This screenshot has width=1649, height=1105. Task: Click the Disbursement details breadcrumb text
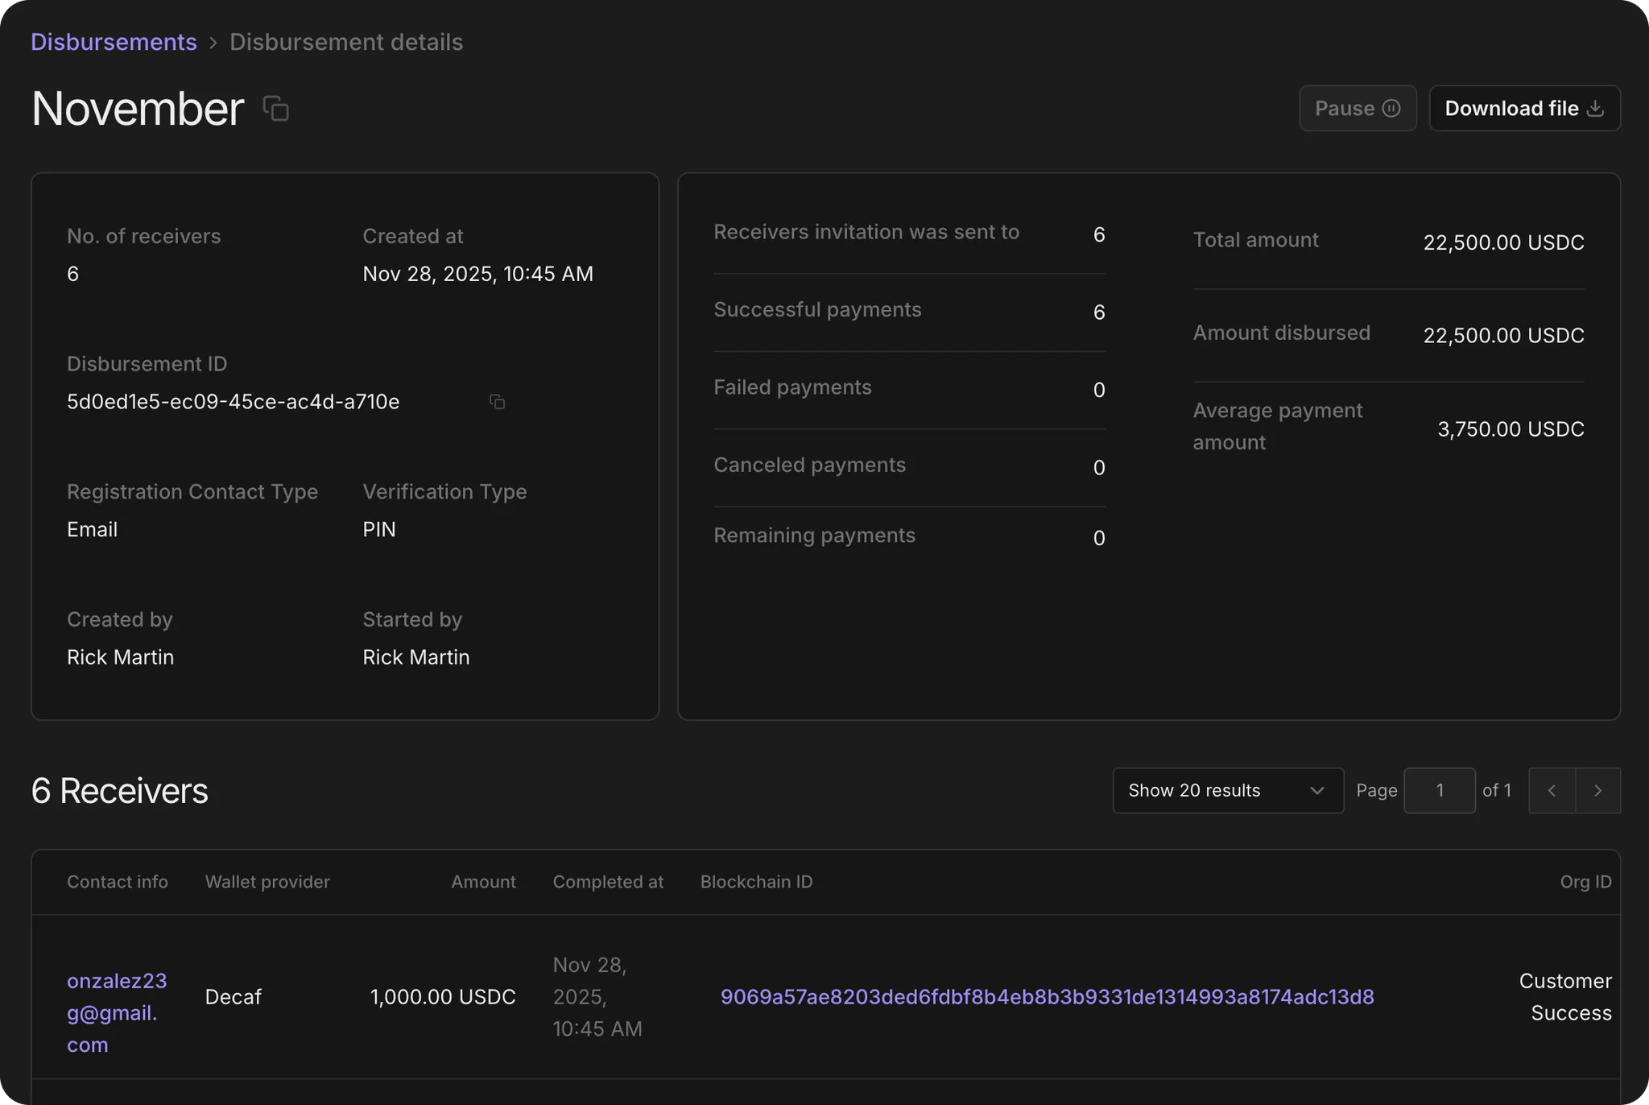[x=346, y=42]
